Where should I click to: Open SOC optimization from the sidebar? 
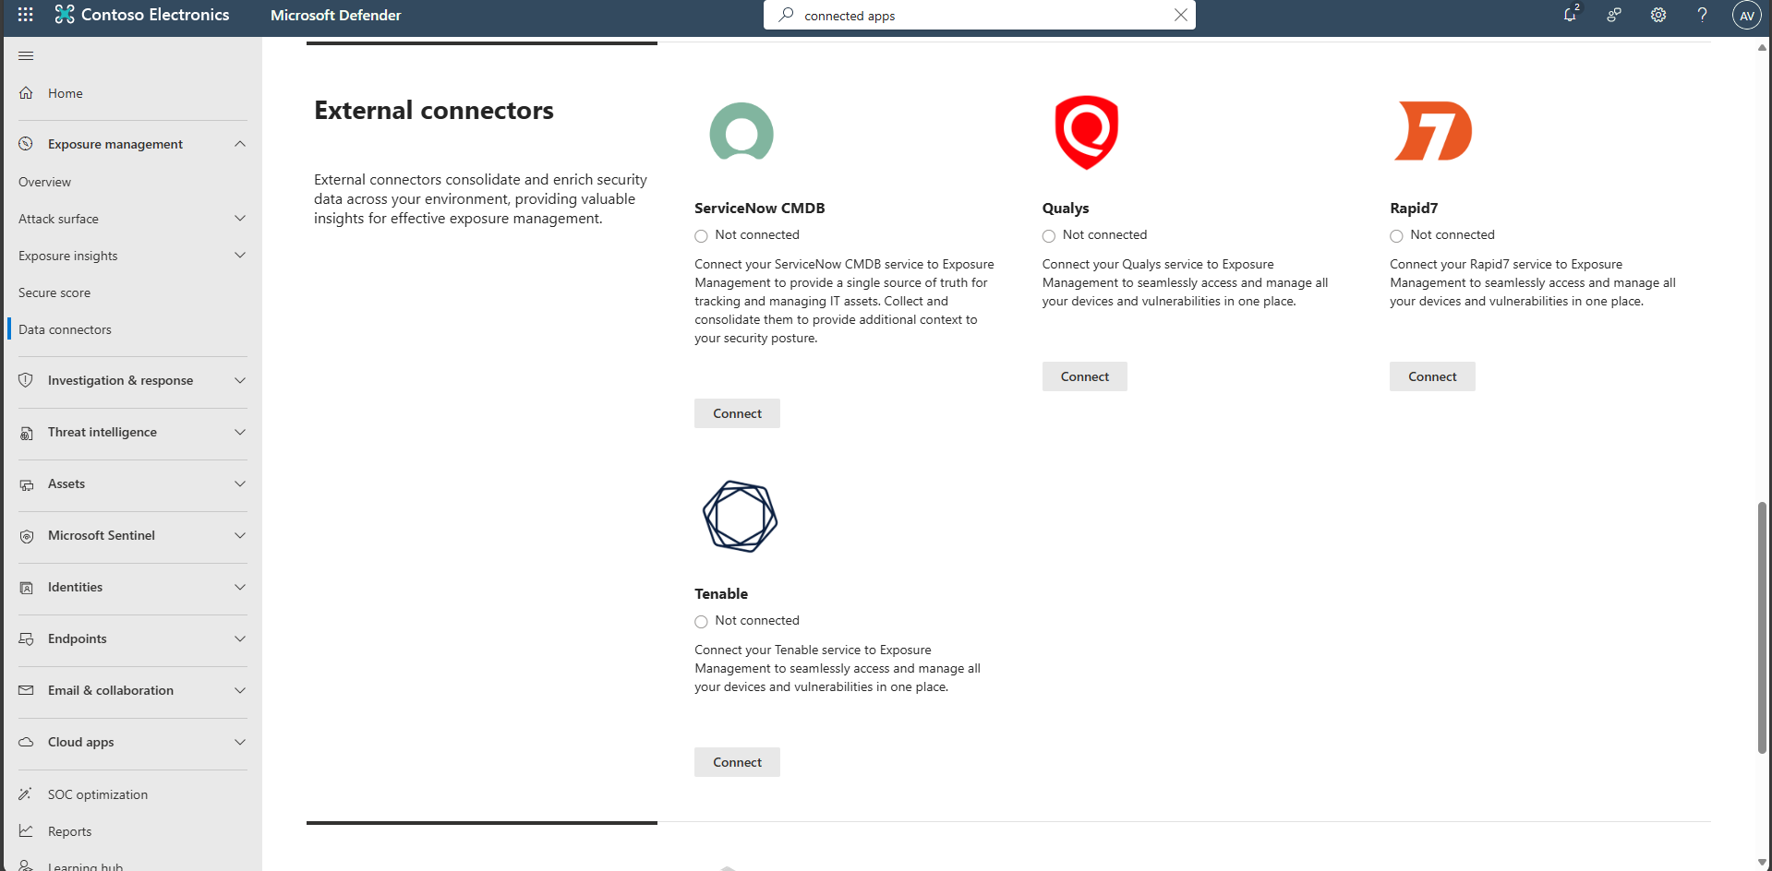(x=98, y=794)
